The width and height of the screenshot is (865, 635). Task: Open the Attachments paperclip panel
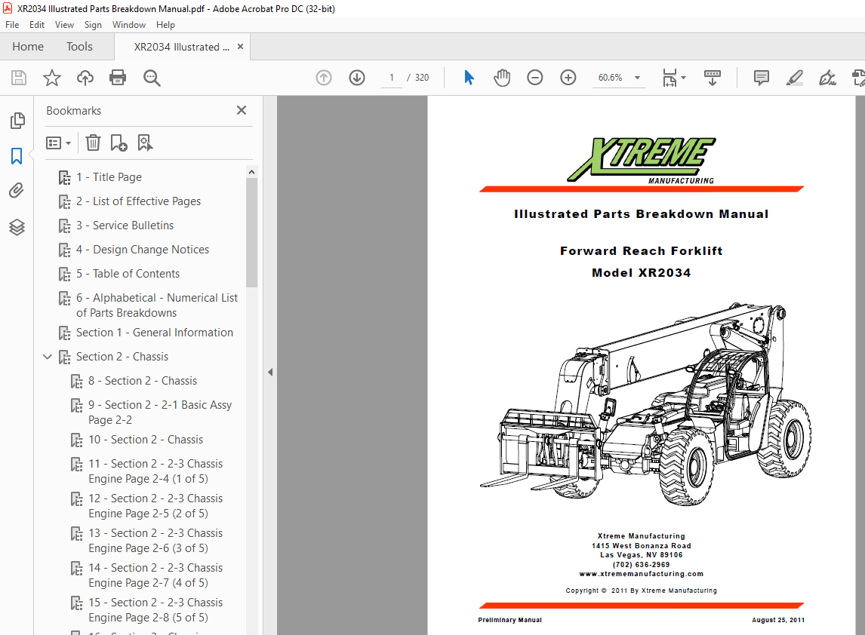click(x=17, y=191)
